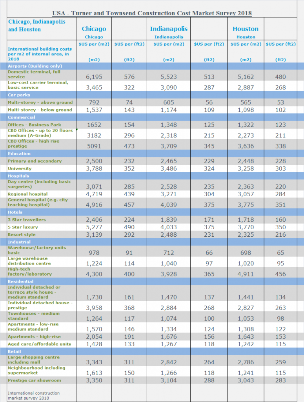The height and width of the screenshot is (402, 304).
Task: Select Indianapolis business park value 1,348
Action: click(x=169, y=125)
